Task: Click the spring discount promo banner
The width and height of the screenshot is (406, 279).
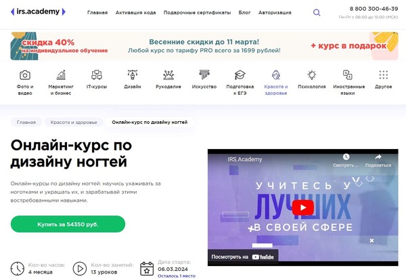Action: (x=204, y=46)
